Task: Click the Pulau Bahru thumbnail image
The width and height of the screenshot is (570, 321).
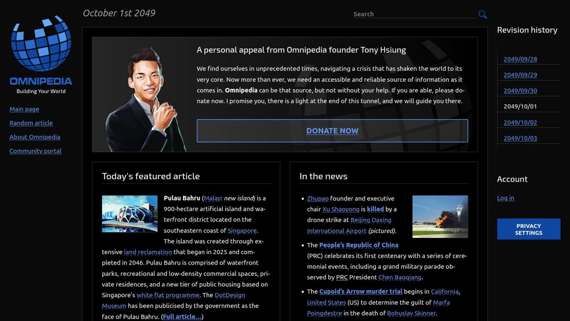Action: click(129, 213)
